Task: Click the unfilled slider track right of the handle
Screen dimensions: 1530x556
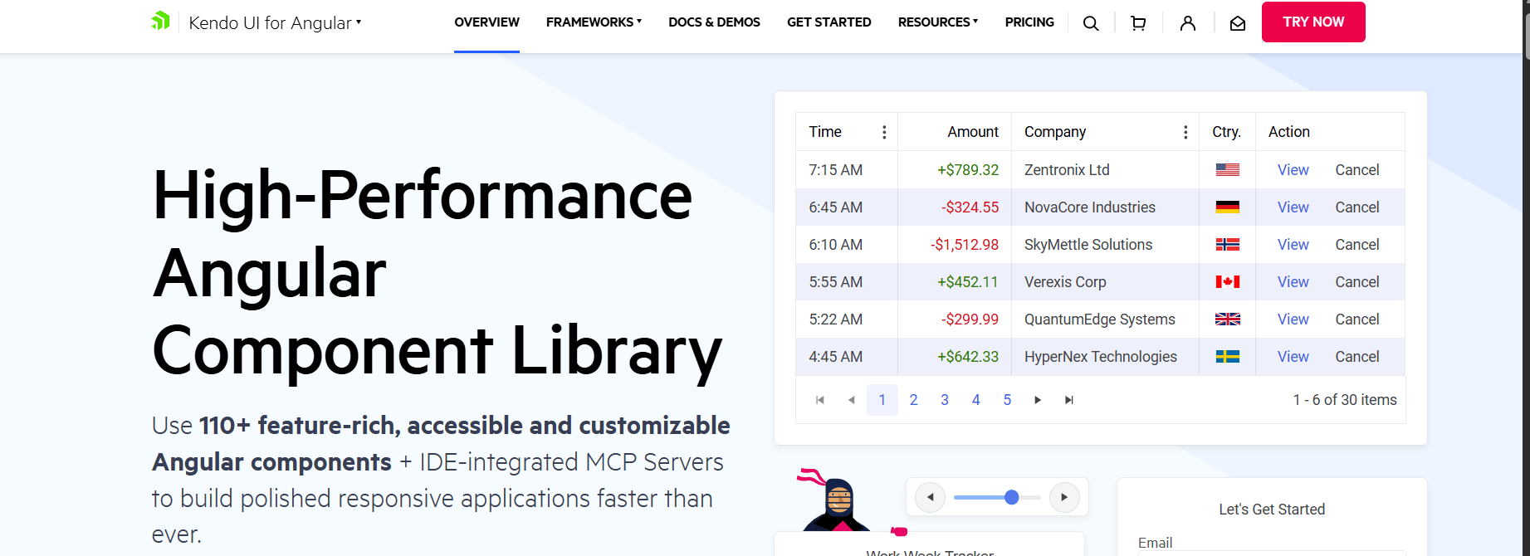Action: (1029, 497)
